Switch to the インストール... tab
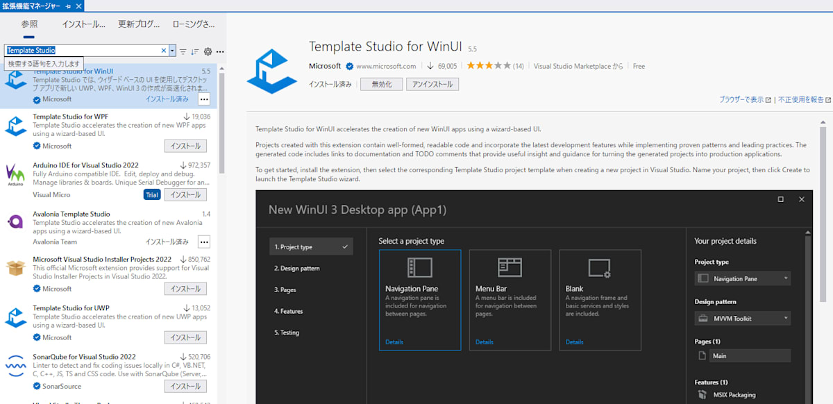This screenshot has width=833, height=404. pos(83,24)
